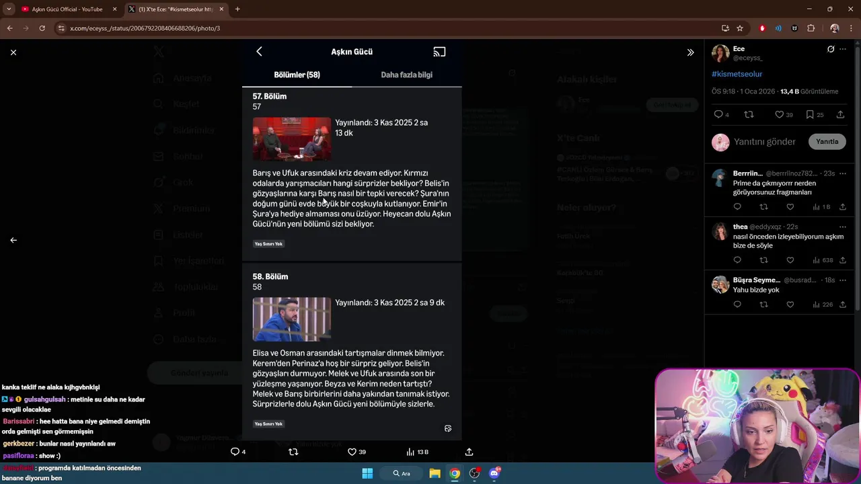View analytics for thea's comment, 638
The width and height of the screenshot is (861, 484).
[823, 260]
